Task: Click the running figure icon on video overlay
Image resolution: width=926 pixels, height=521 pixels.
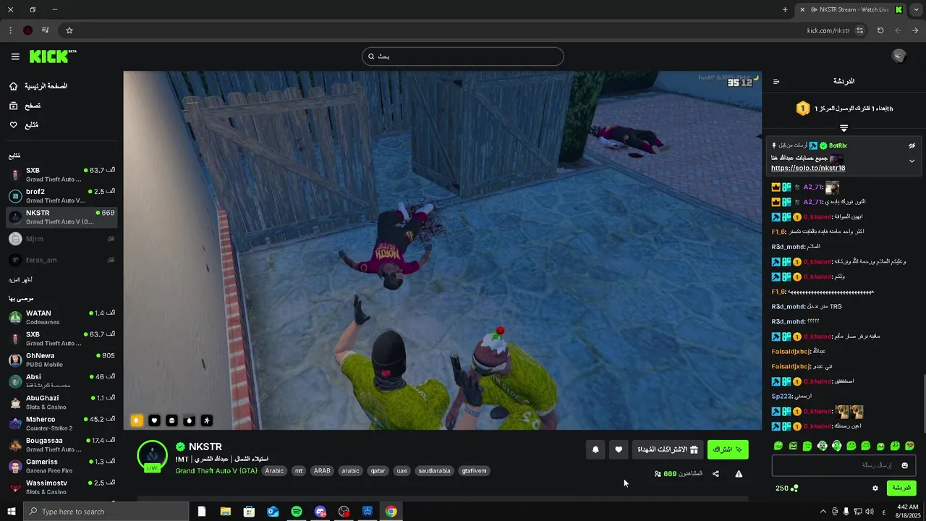Action: coord(207,420)
